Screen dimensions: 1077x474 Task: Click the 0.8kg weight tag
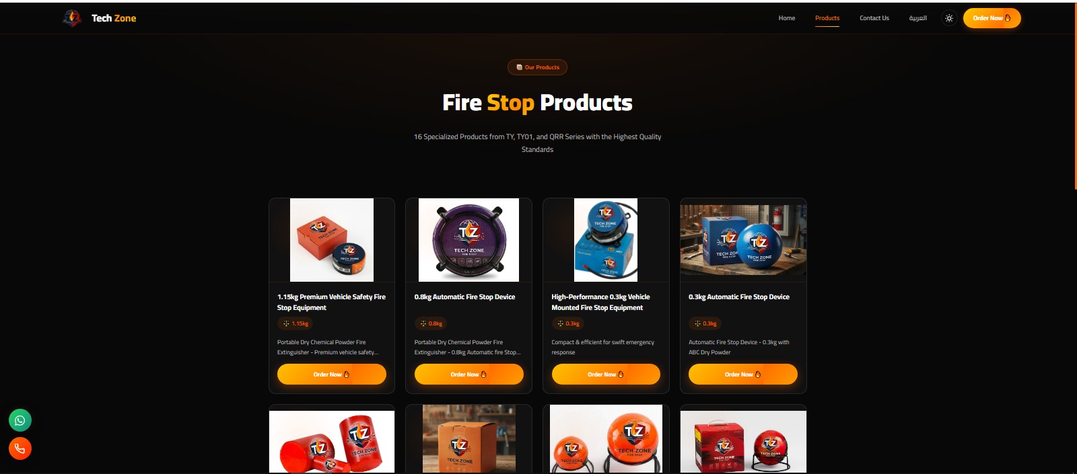point(431,323)
